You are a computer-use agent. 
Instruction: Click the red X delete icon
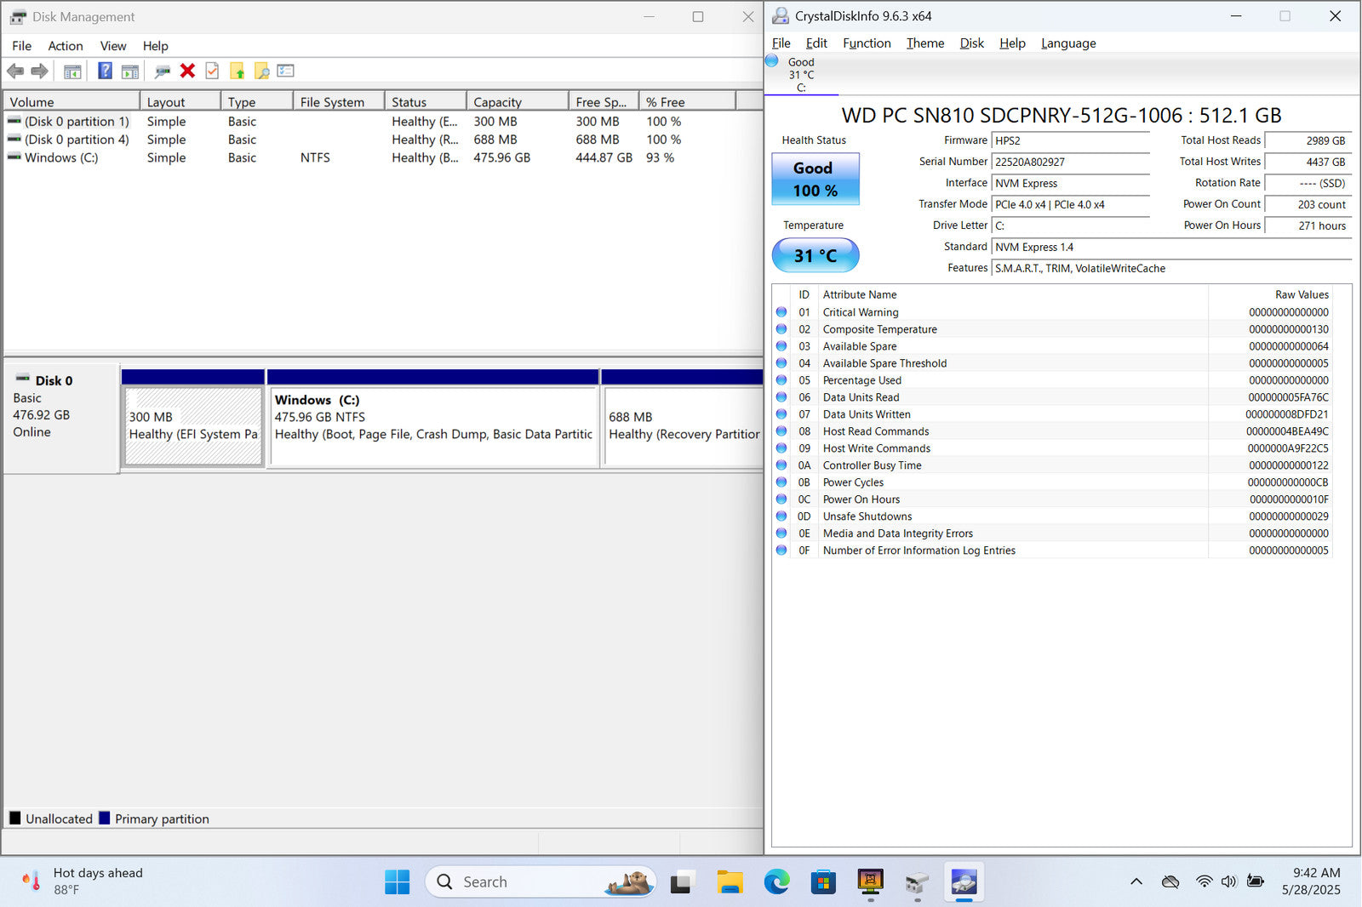pos(187,71)
